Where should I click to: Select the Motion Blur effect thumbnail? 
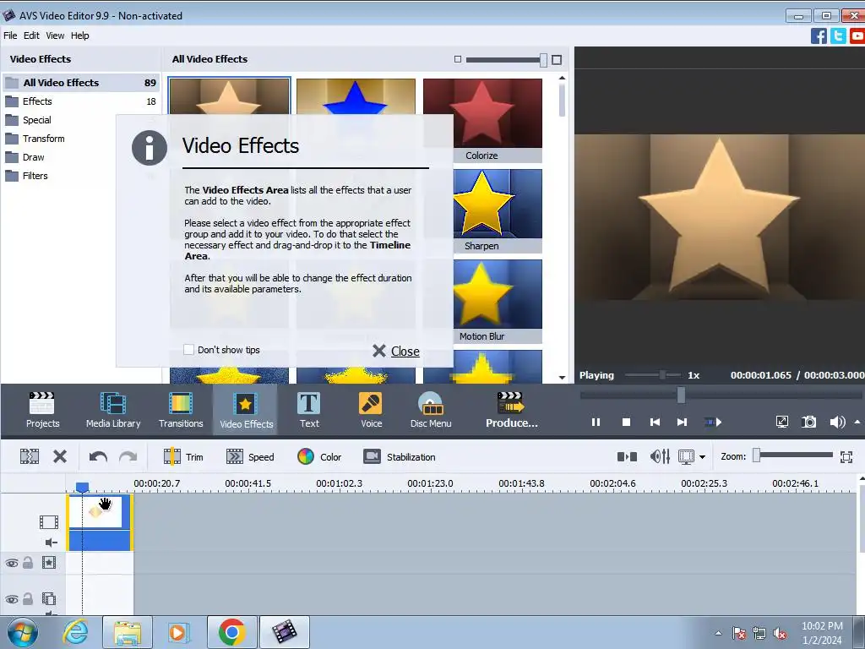498,302
